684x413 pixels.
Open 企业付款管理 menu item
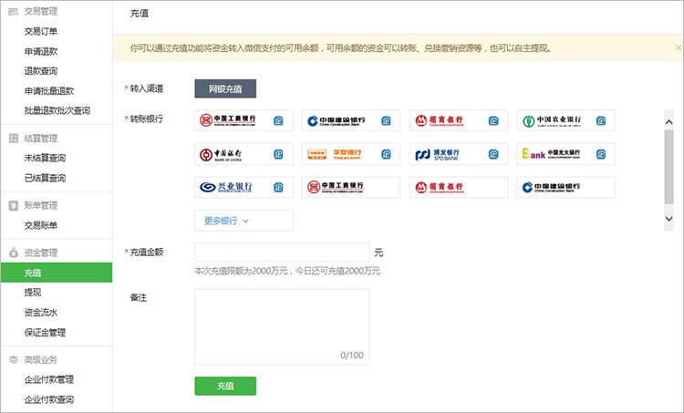click(x=49, y=379)
